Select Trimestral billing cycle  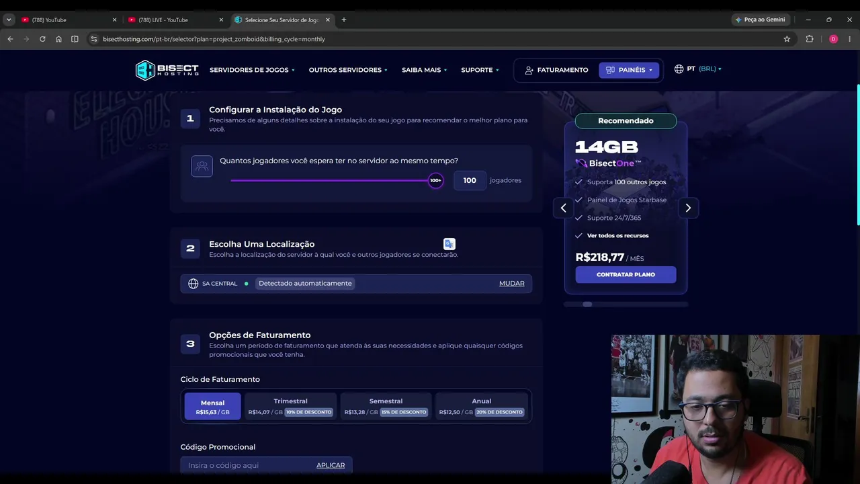pos(290,407)
